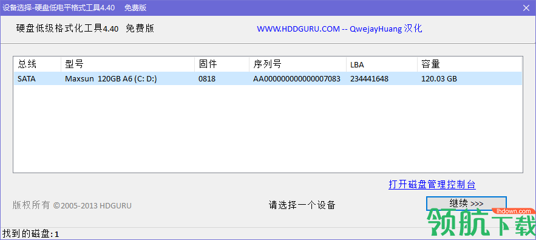The image size is (536, 240).
Task: Click the 容量 column header
Action: tap(469, 64)
